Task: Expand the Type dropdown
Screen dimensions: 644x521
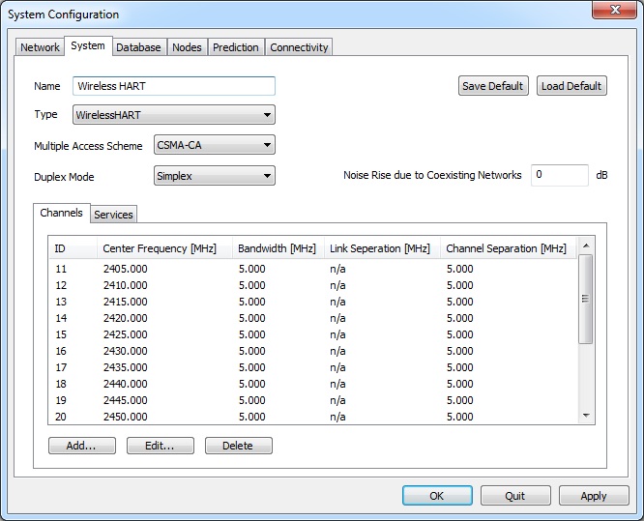Action: tap(174, 115)
